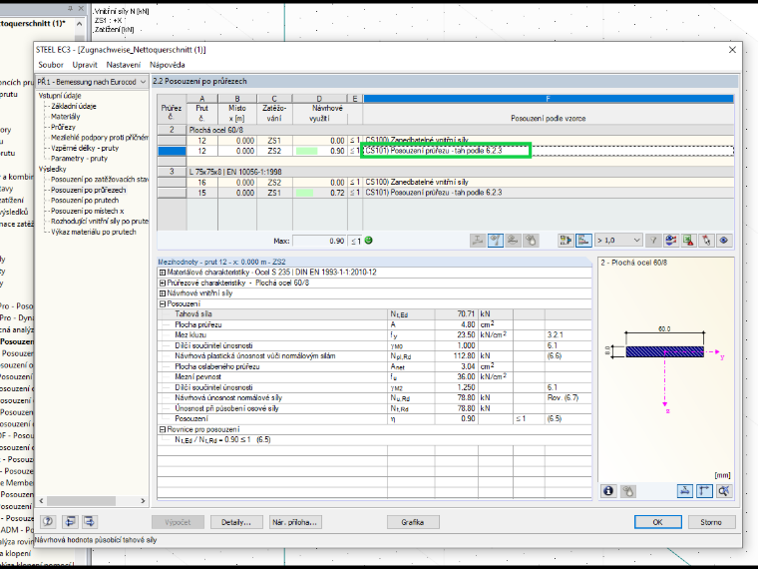Expand Návrhové vnitřní síly row
The width and height of the screenshot is (758, 569).
tap(163, 293)
